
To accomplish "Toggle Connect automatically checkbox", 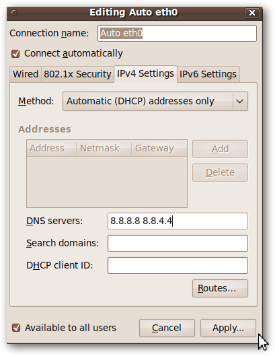I will [x=15, y=54].
